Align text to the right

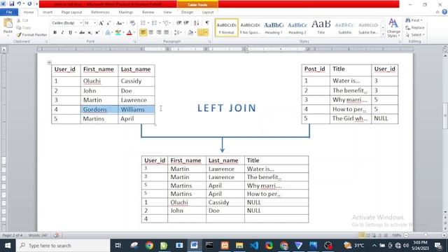tap(159, 33)
